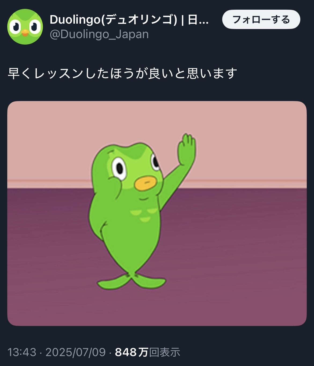Select the tweet text 早くレッスンしたほうが良いと思います
Image resolution: width=314 pixels, height=366 pixels.
[122, 73]
